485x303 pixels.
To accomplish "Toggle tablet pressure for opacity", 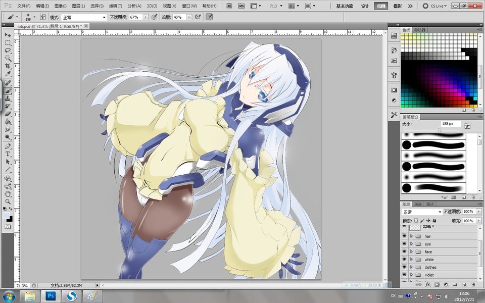I will coord(155,17).
